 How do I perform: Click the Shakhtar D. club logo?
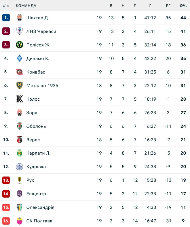click(20, 18)
